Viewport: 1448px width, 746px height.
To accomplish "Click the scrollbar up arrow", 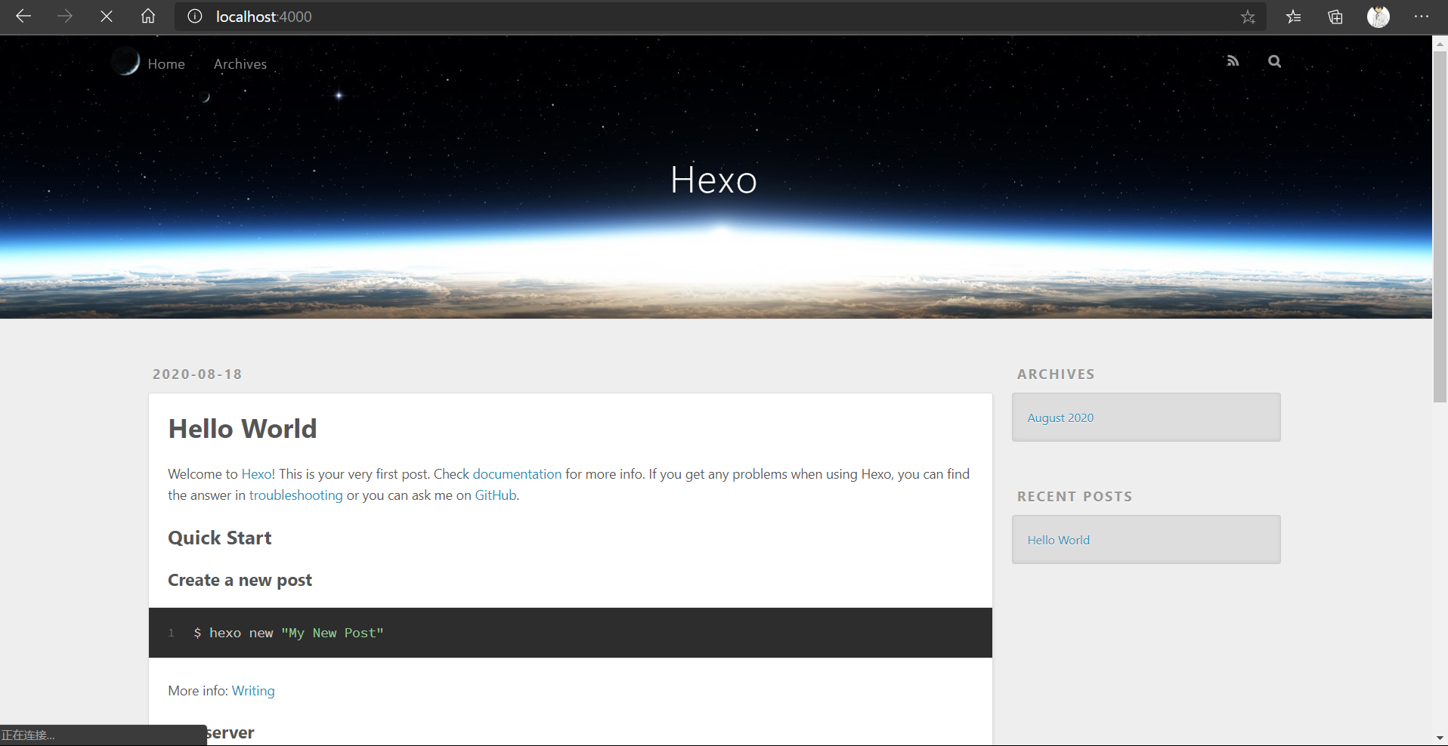I will coord(1440,44).
